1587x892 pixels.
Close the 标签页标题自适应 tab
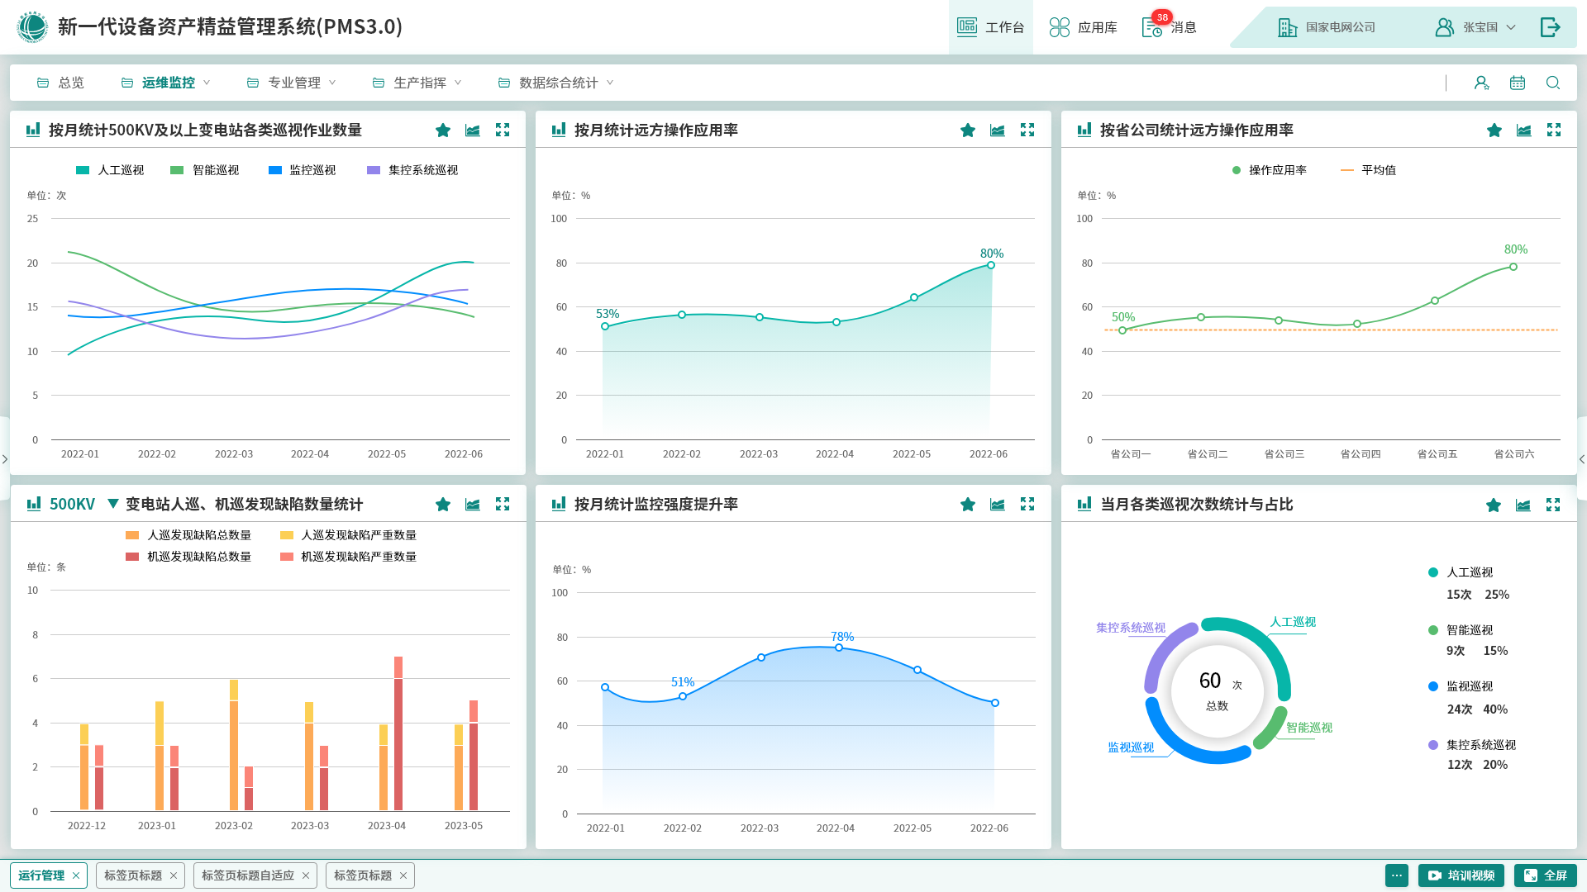coord(306,875)
